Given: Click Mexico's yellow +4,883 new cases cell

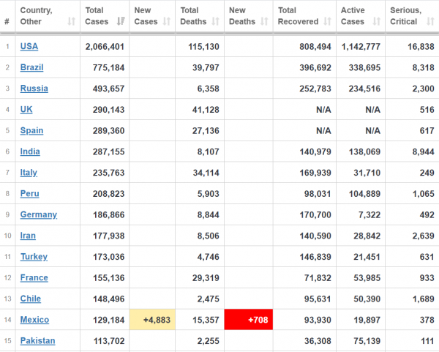Looking at the screenshot, I should tap(152, 320).
